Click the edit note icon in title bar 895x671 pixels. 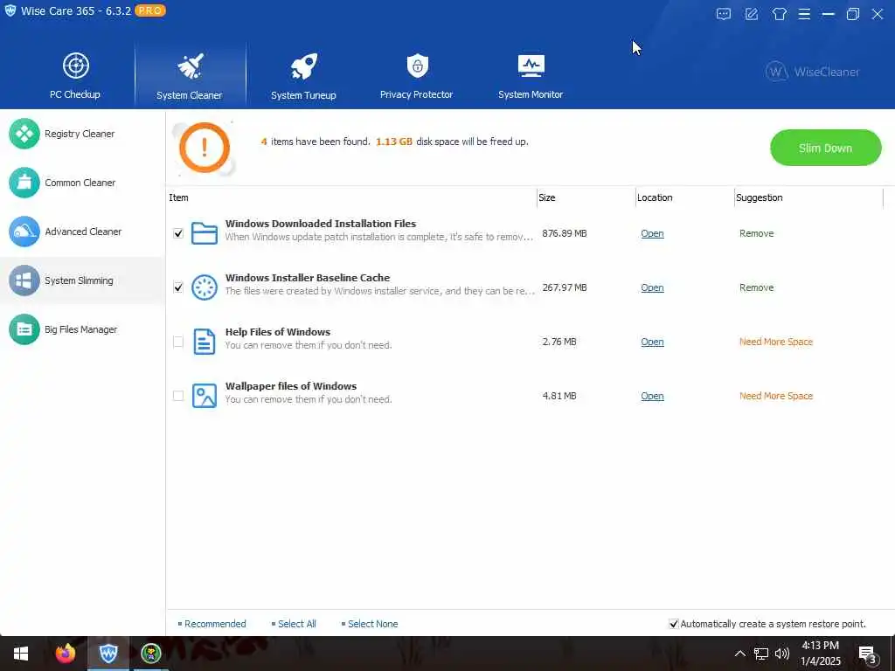click(752, 14)
